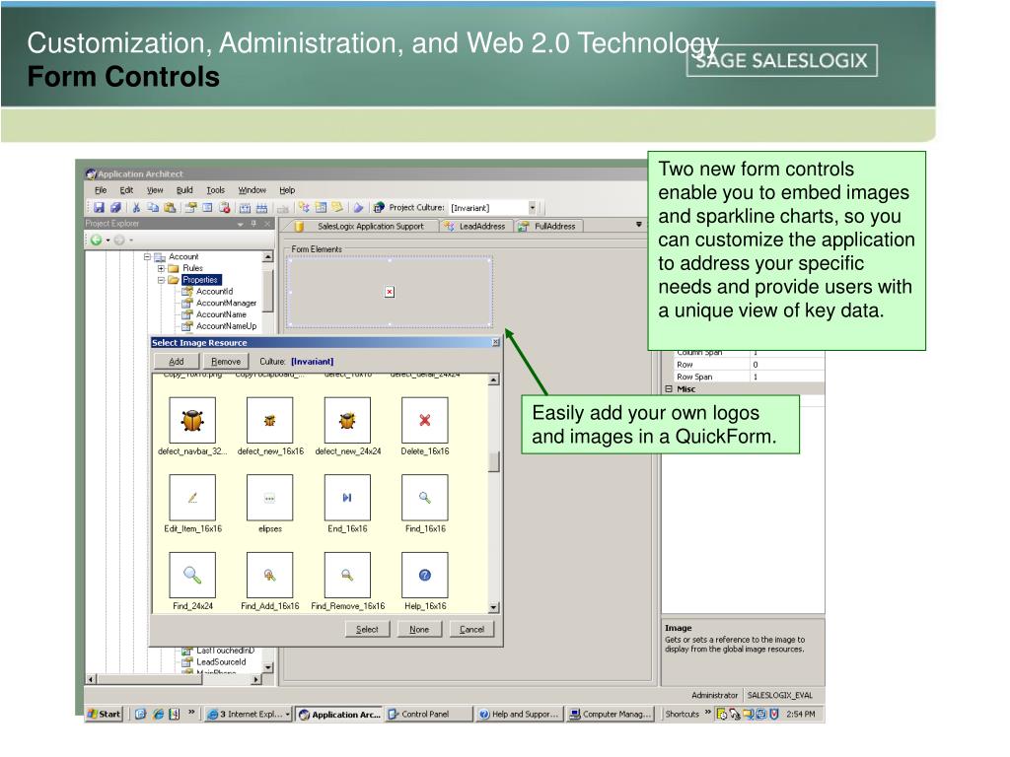
Task: Open the Internet Explorer taskbar group dropdown
Action: (287, 714)
